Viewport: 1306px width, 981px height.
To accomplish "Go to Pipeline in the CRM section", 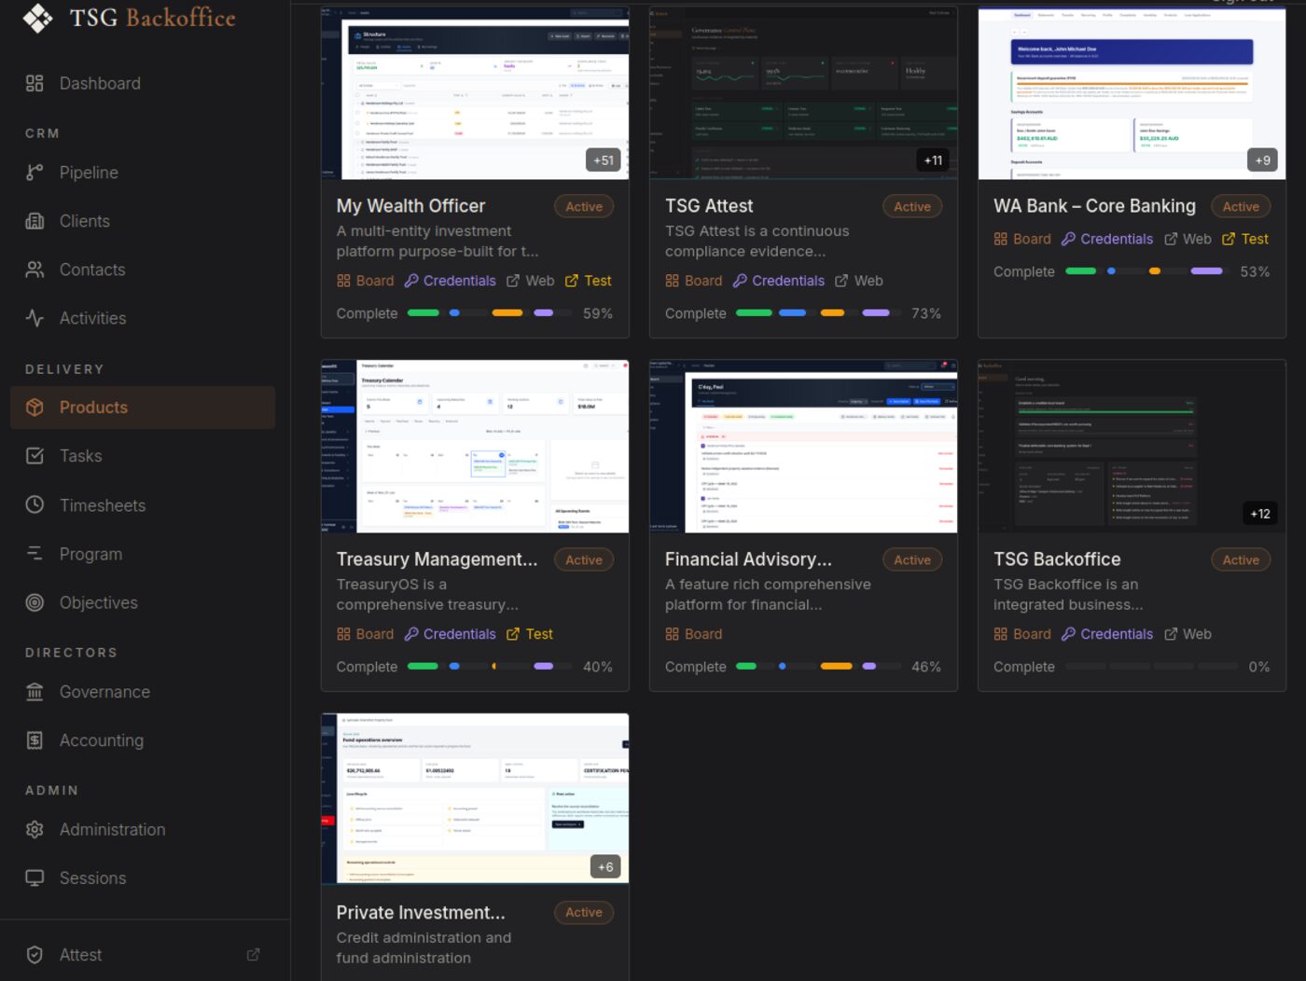I will click(x=143, y=173).
